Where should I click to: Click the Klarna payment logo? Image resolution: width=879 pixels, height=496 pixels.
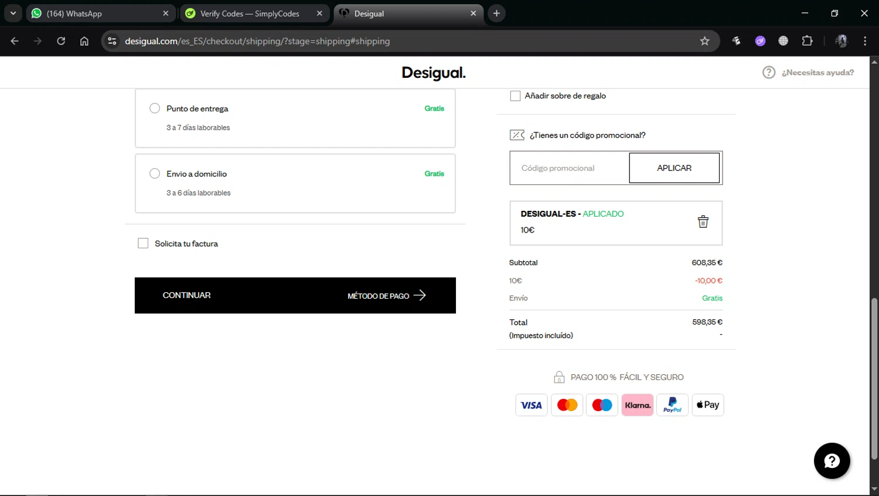pos(638,405)
